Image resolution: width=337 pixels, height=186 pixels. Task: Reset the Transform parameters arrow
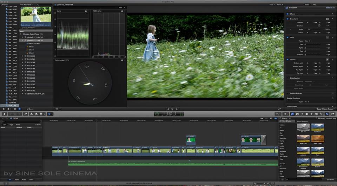[333, 19]
